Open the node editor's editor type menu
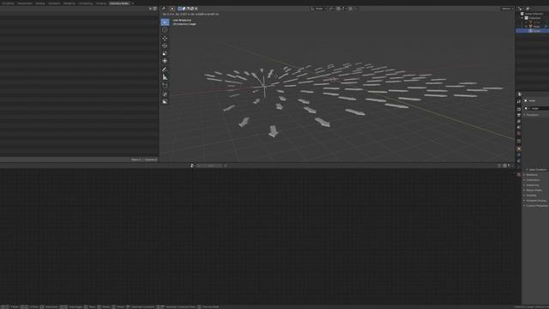This screenshot has width=549, height=309. coord(192,166)
